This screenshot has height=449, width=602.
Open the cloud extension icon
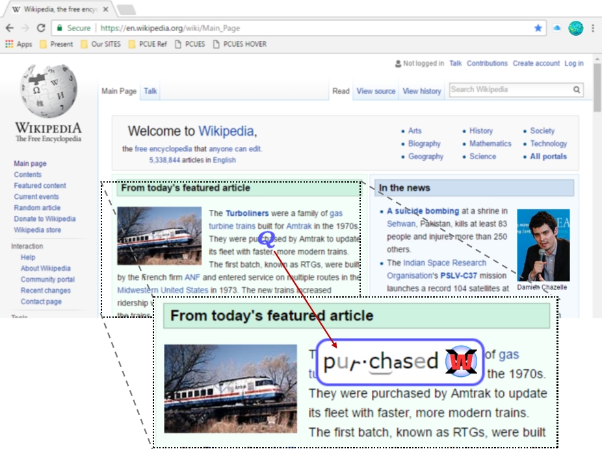(x=556, y=28)
